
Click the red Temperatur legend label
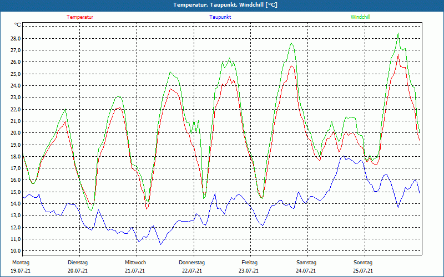point(80,17)
